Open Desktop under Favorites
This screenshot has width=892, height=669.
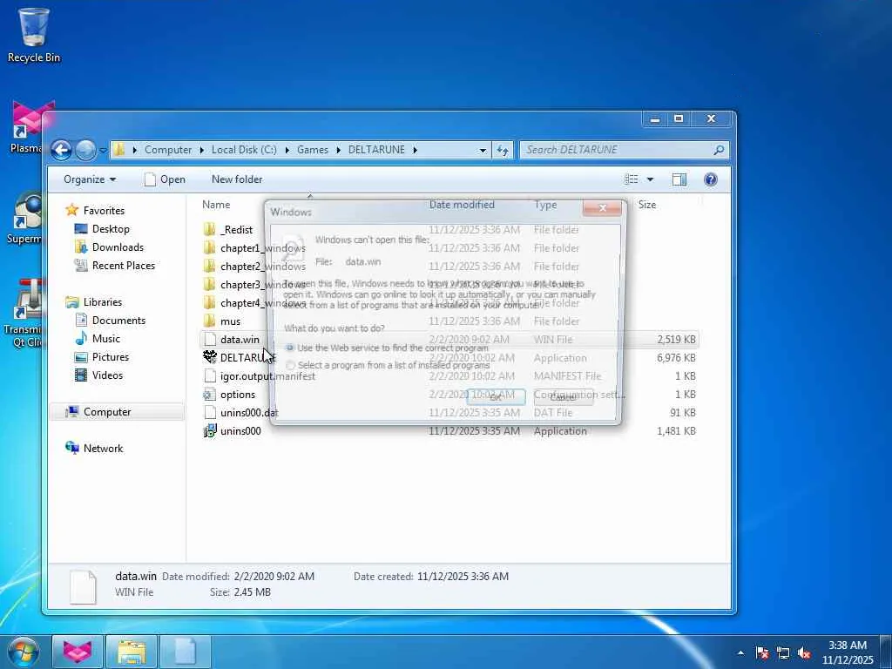(103, 229)
